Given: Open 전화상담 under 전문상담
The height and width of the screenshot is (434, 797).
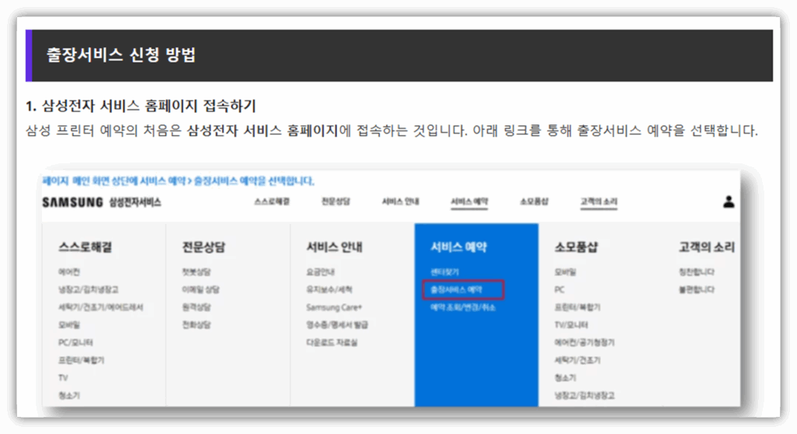Looking at the screenshot, I should click(197, 325).
